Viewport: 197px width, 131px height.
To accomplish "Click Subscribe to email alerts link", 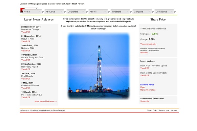I will pyautogui.click(x=145, y=101).
